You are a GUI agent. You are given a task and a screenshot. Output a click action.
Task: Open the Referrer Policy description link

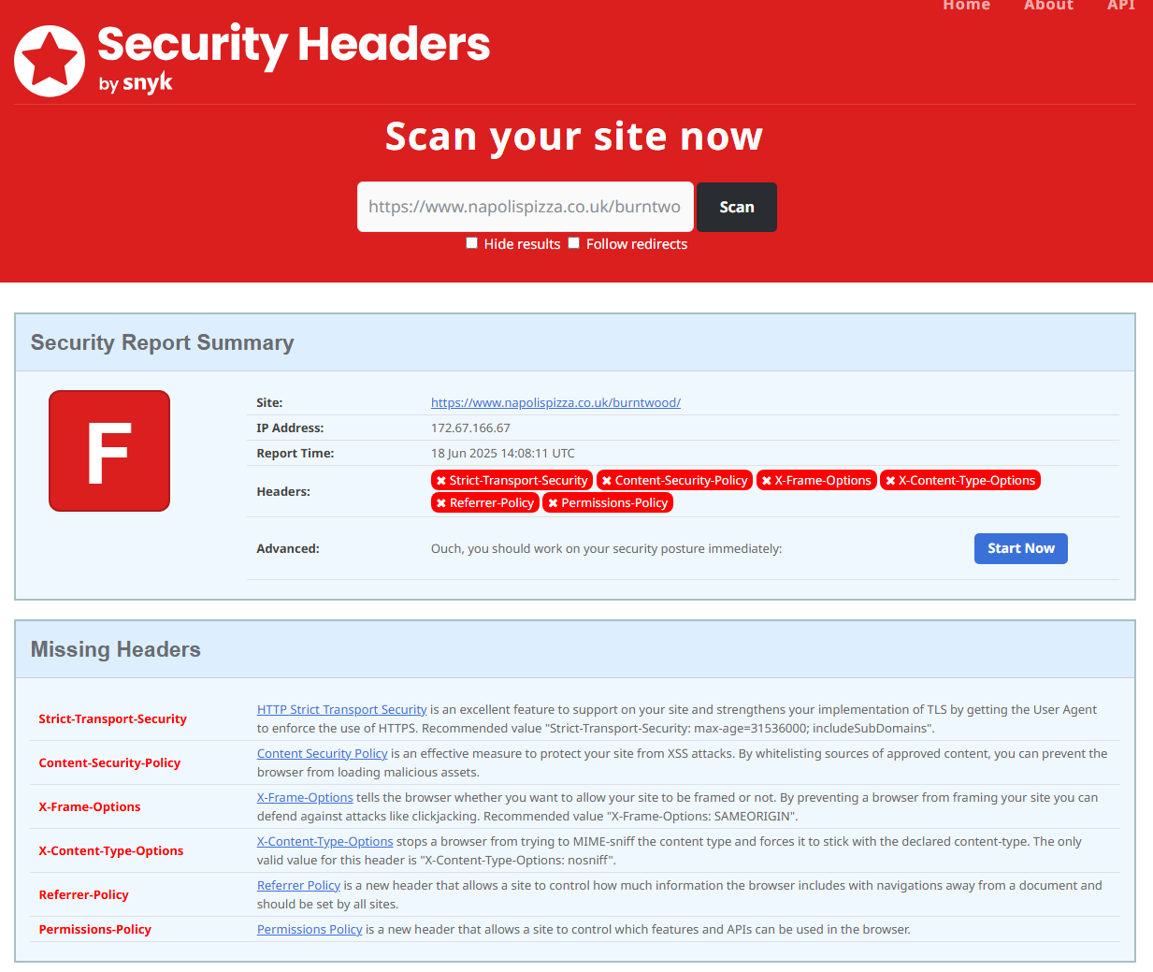tap(298, 885)
